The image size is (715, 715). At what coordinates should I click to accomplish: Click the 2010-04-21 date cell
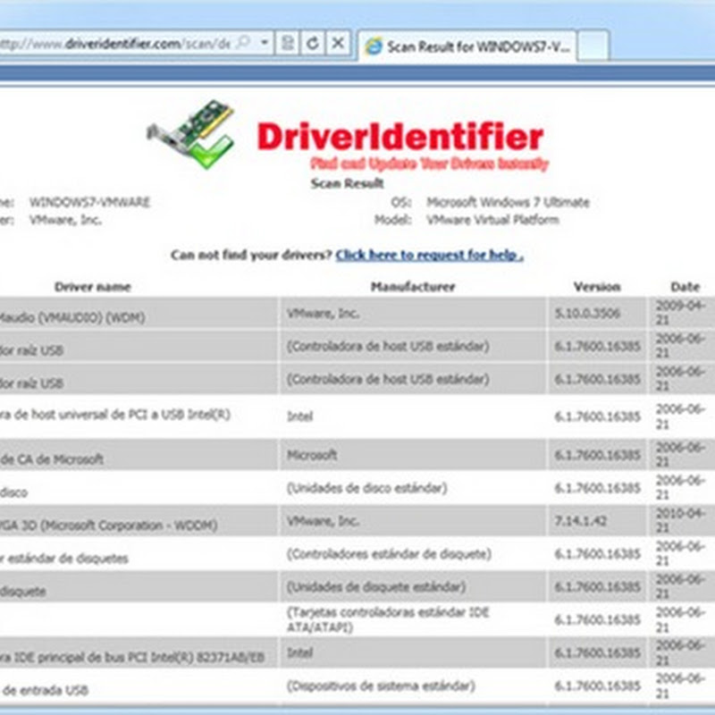(x=681, y=521)
